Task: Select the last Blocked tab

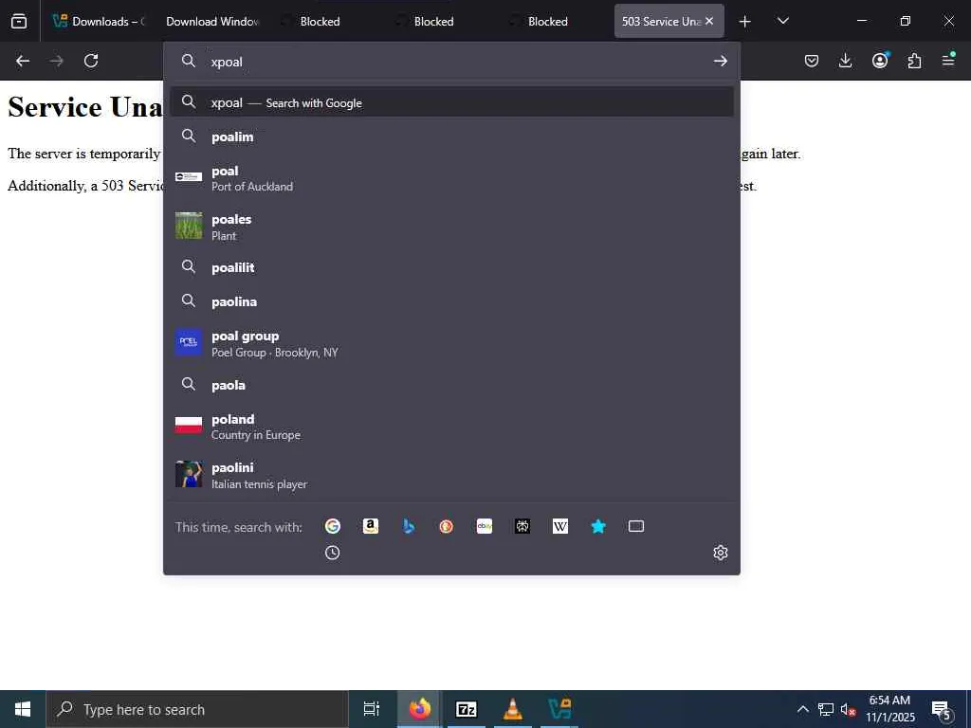Action: coord(547,22)
